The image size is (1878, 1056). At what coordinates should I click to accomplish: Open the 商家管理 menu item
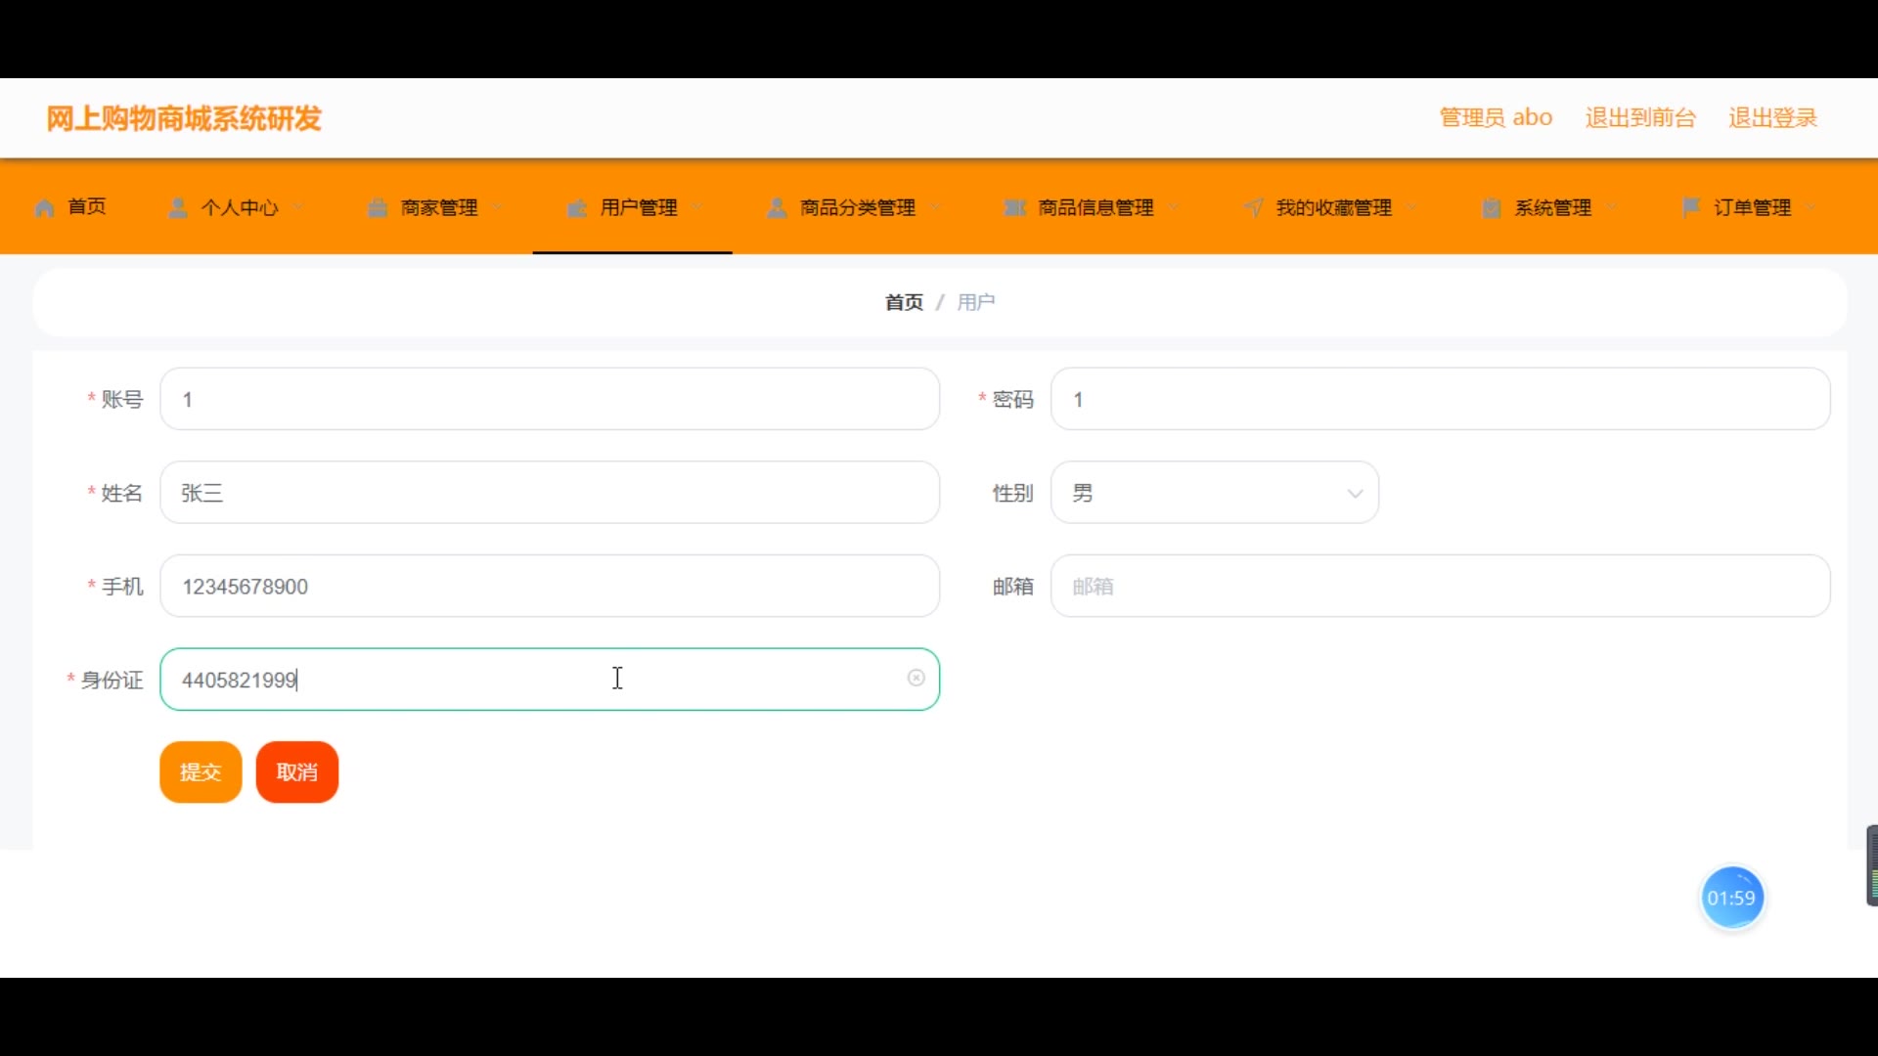click(439, 208)
